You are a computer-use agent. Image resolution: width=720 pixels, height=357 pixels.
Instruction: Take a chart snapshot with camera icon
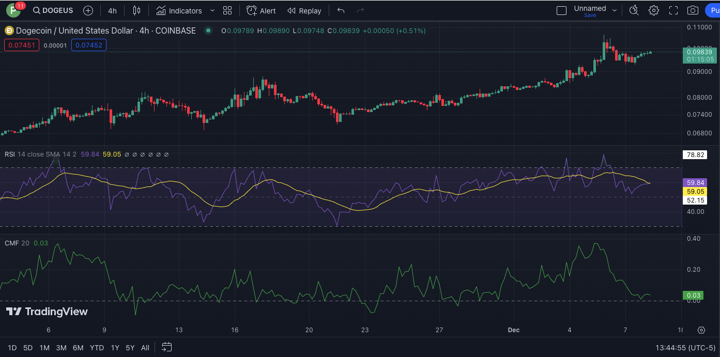tap(693, 10)
